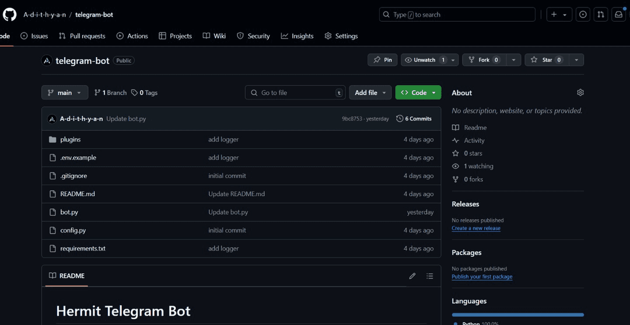
Task: Open the Insights tab
Action: pyautogui.click(x=297, y=36)
